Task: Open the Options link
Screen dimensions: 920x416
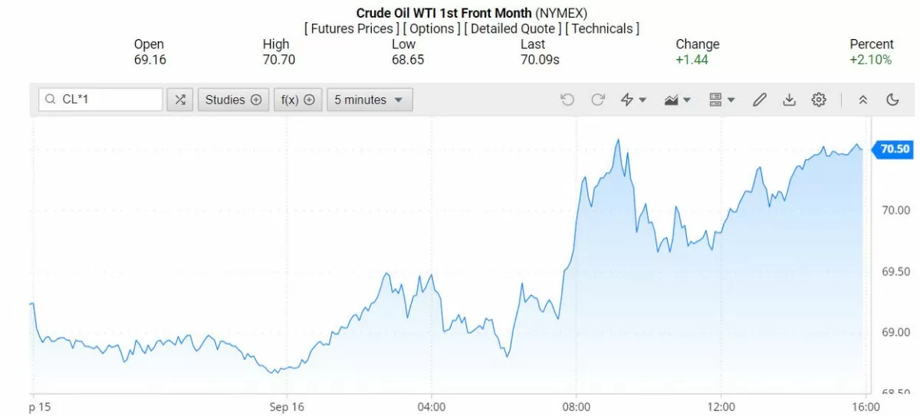Action: coord(432,28)
